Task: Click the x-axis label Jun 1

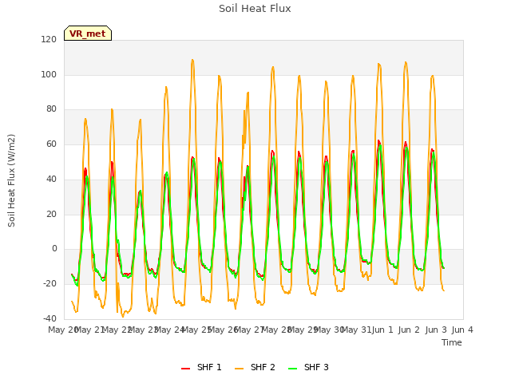Action: [382, 330]
